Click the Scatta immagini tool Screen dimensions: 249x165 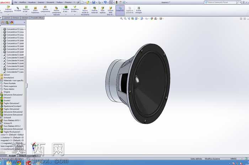coord(138,10)
